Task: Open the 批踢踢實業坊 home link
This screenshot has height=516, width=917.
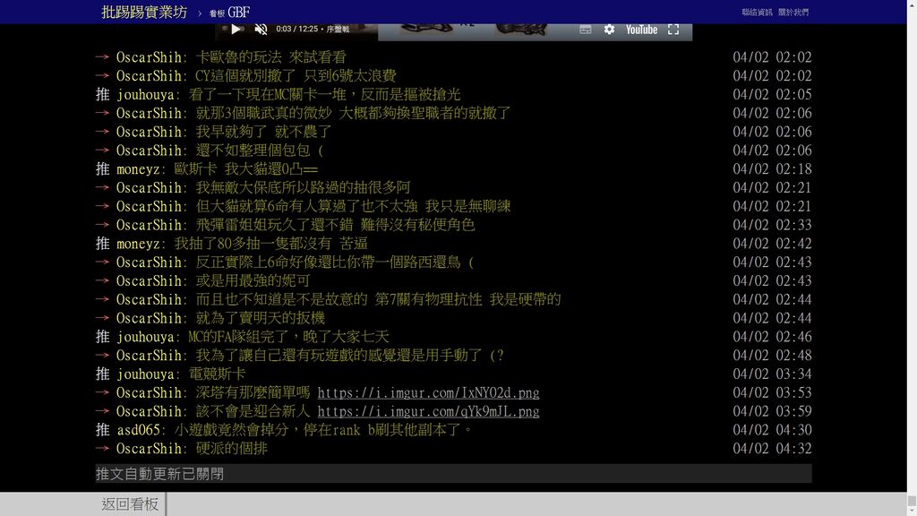Action: click(x=144, y=12)
